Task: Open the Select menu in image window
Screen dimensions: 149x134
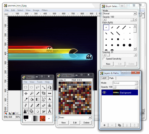Action: pyautogui.click(x=20, y=10)
